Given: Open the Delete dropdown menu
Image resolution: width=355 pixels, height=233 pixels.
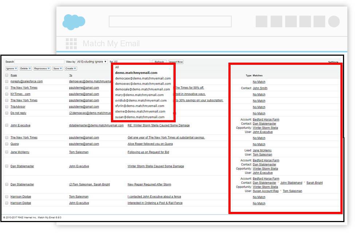Looking at the screenshot, I should click(25, 68).
